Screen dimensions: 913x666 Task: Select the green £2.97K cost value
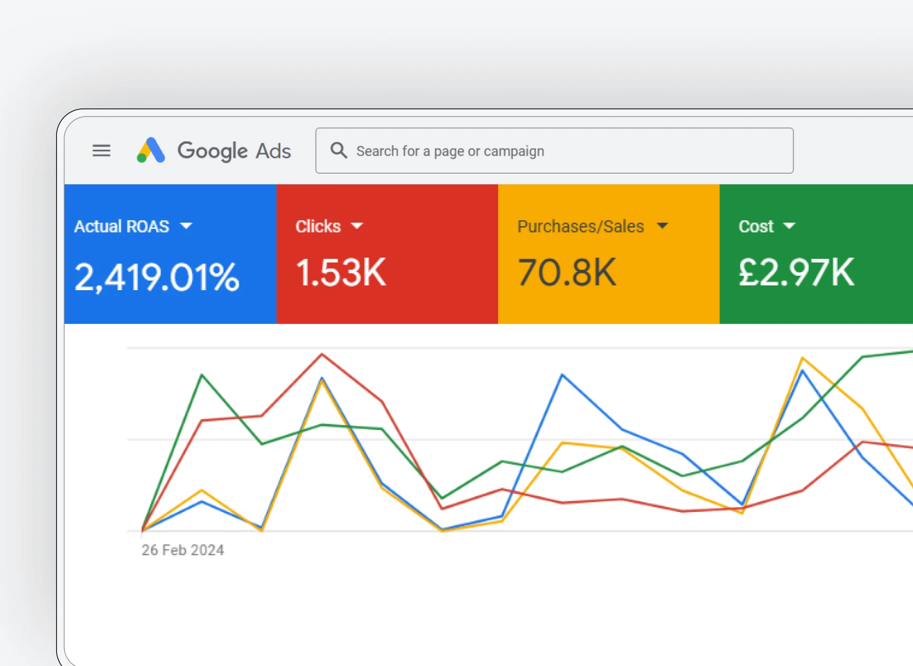796,273
